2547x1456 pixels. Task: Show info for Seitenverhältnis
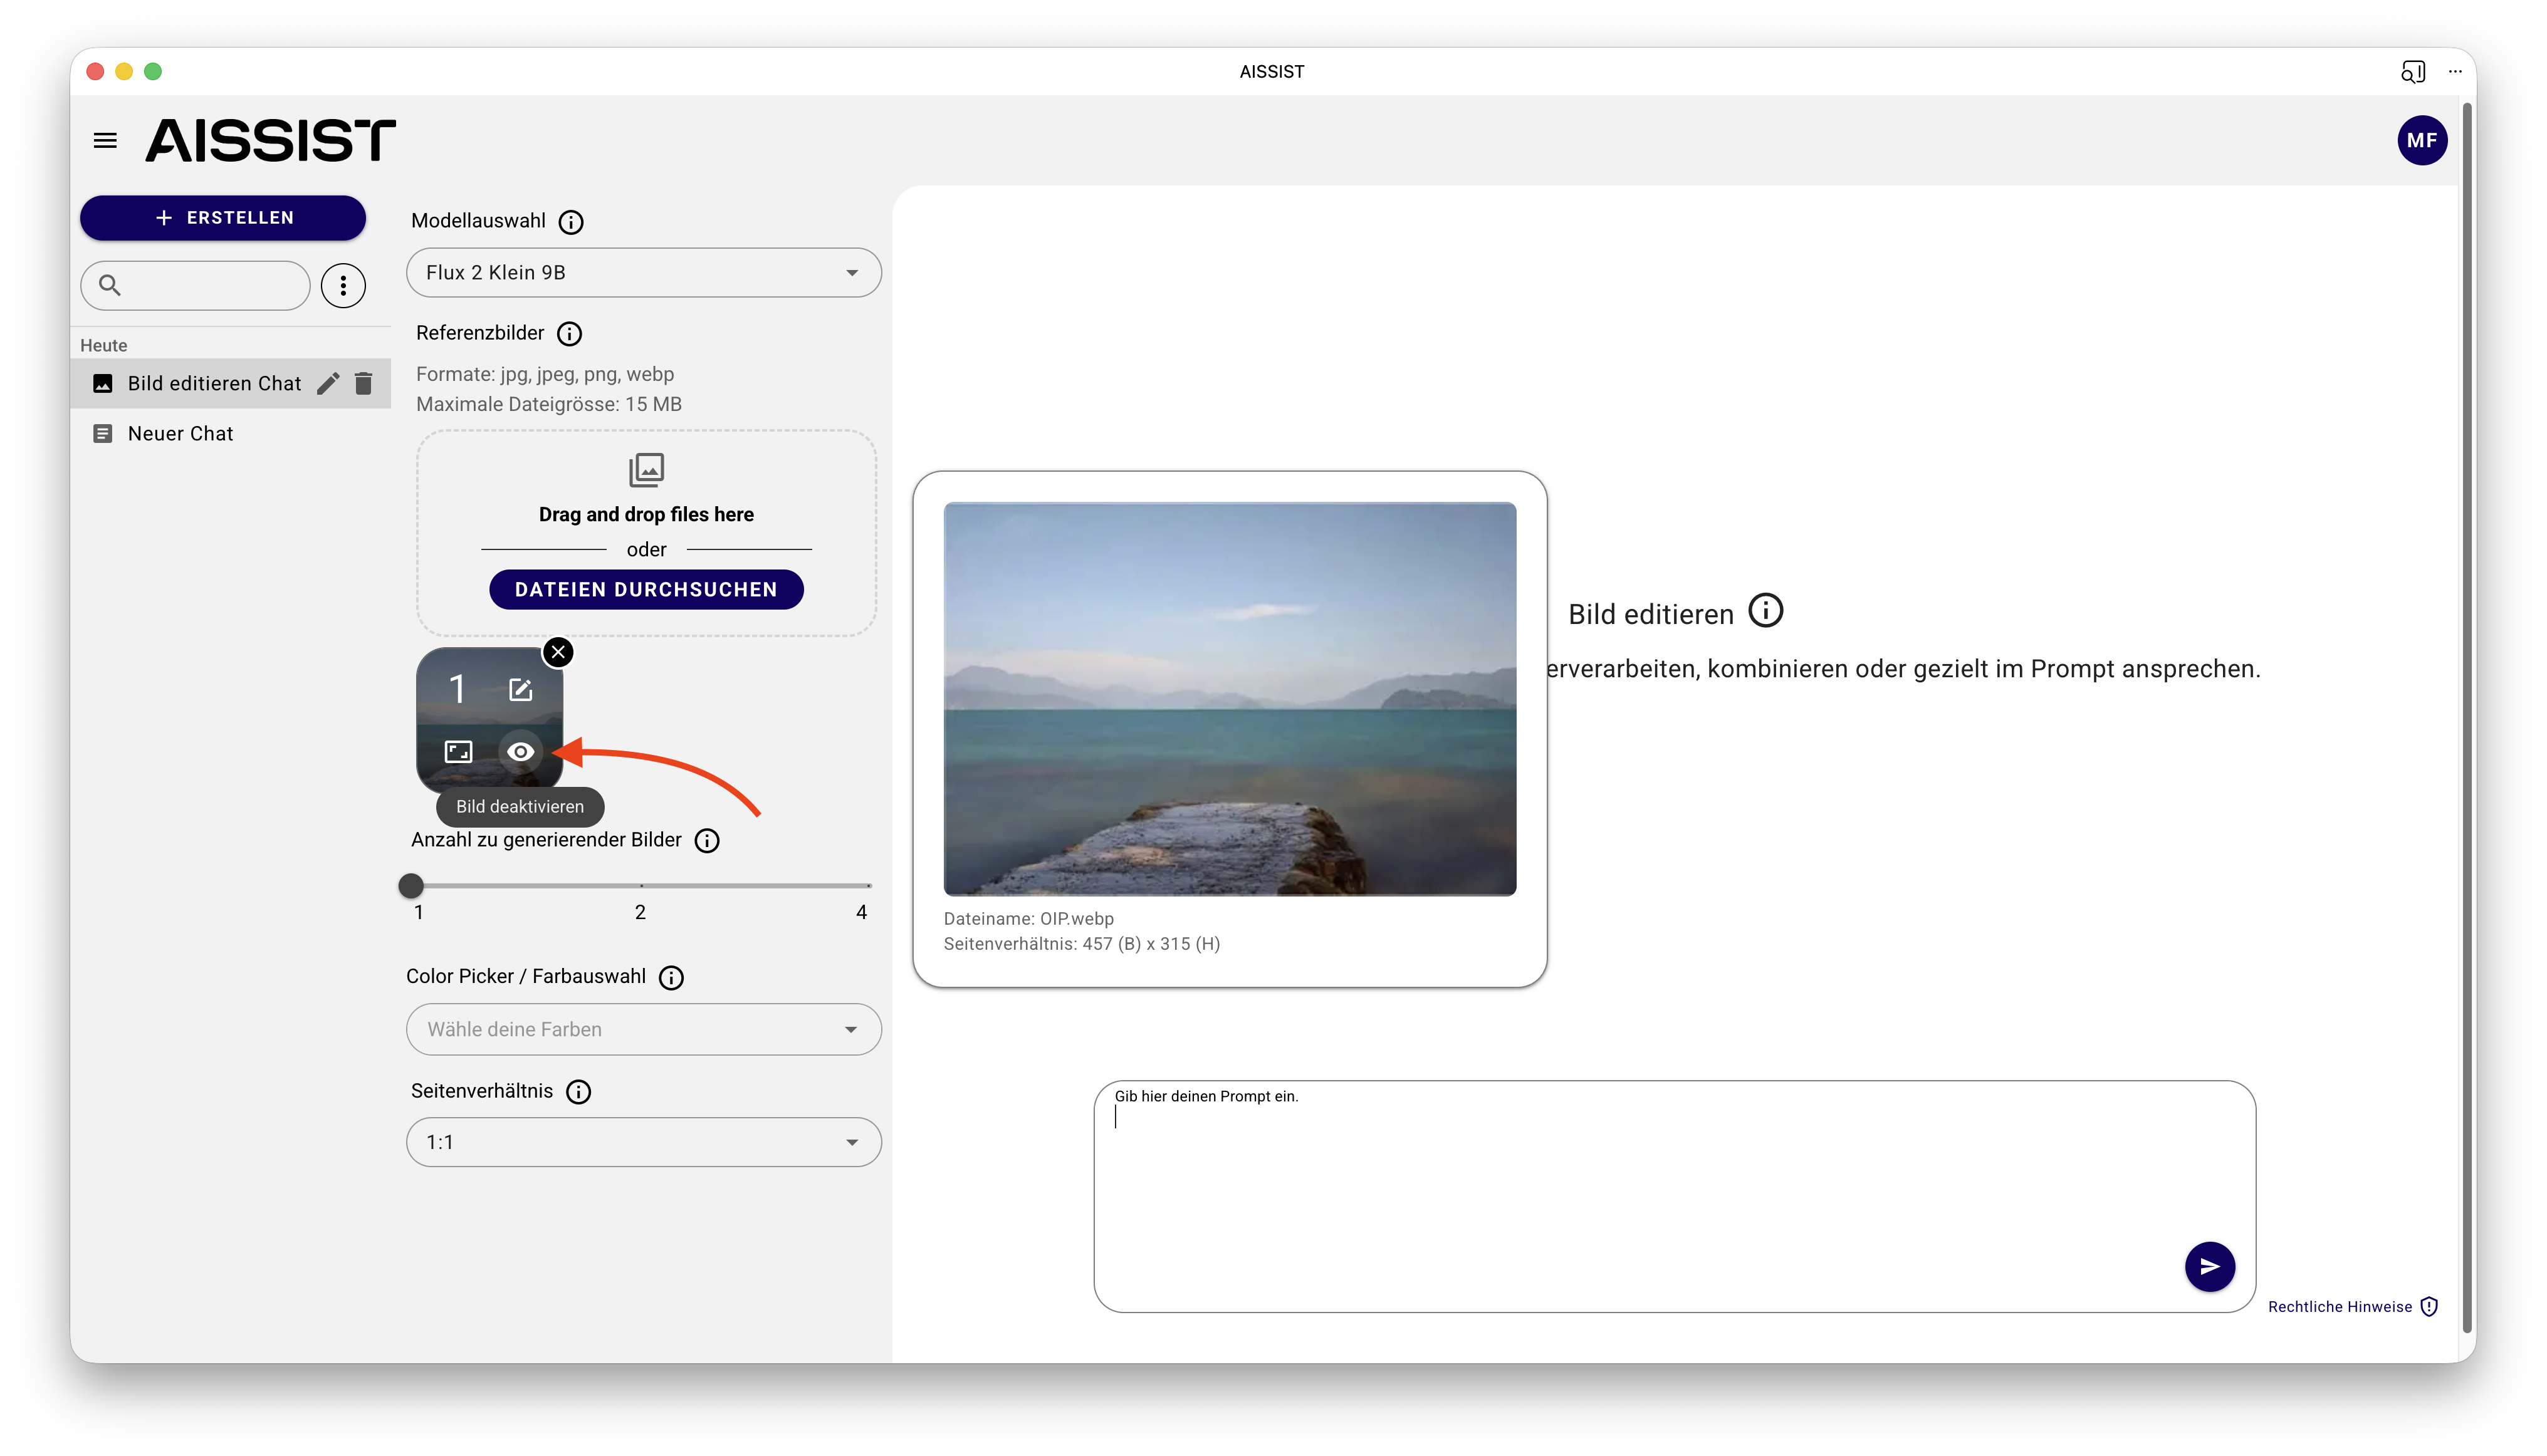pyautogui.click(x=578, y=1092)
